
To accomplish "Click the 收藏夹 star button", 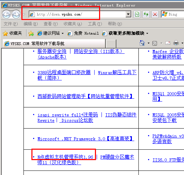I will [x=12, y=33].
